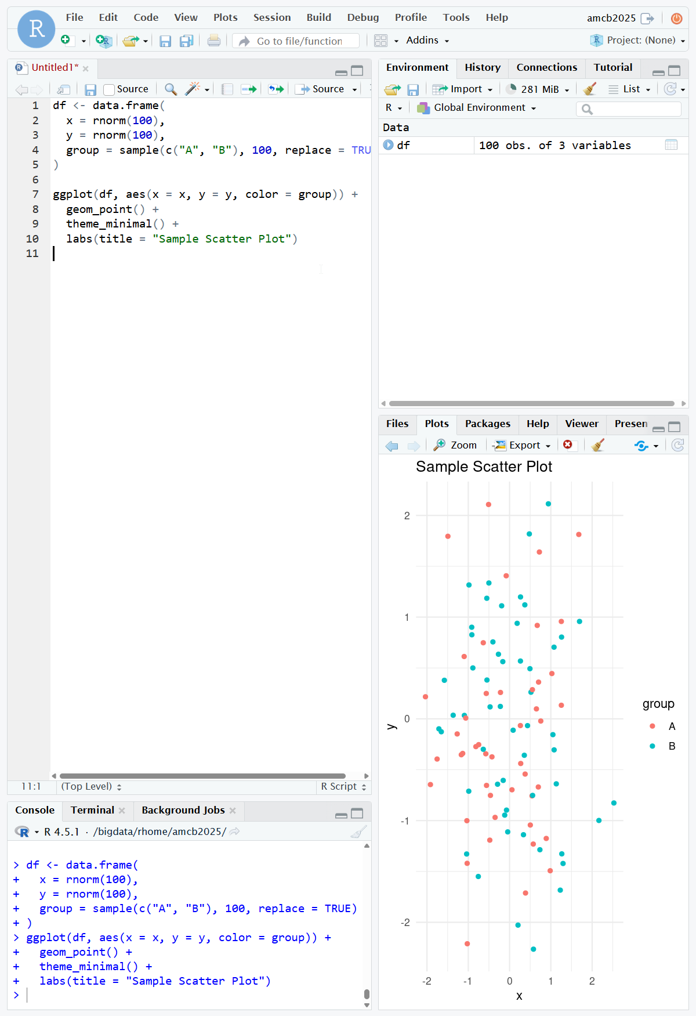This screenshot has width=696, height=1016.
Task: Click the New File icon in the main toolbar
Action: (x=66, y=40)
